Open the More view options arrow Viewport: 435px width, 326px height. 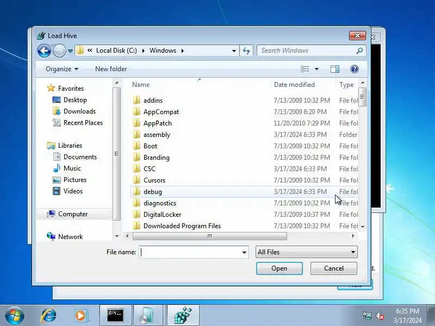coord(316,69)
